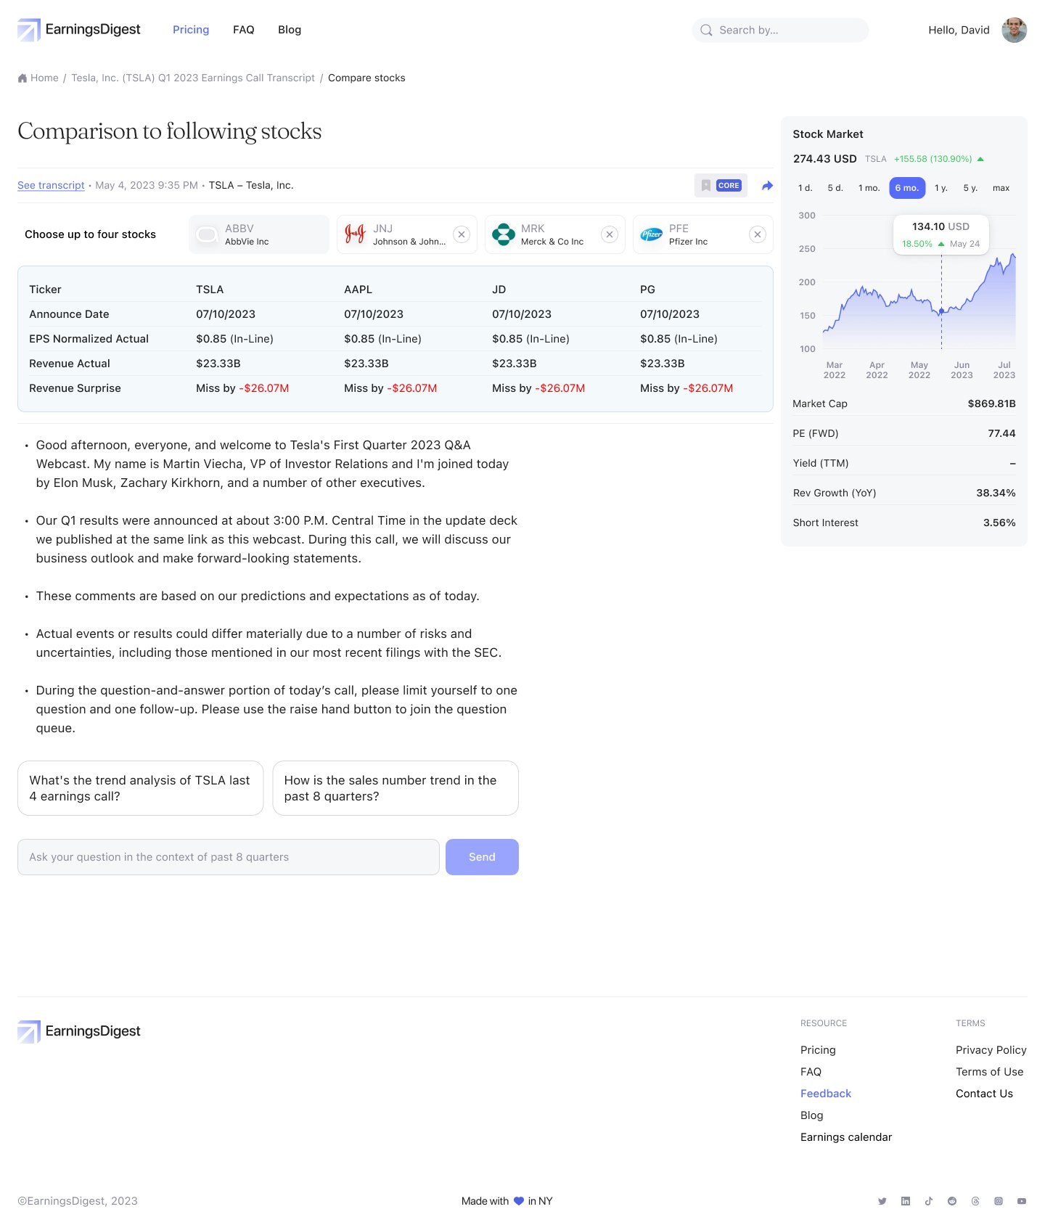Screen dimensions: 1045x1225
Task: Click the PG ticker cell
Action: 647,290
